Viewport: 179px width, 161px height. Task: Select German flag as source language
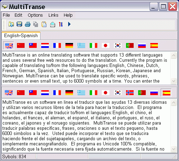(69, 45)
